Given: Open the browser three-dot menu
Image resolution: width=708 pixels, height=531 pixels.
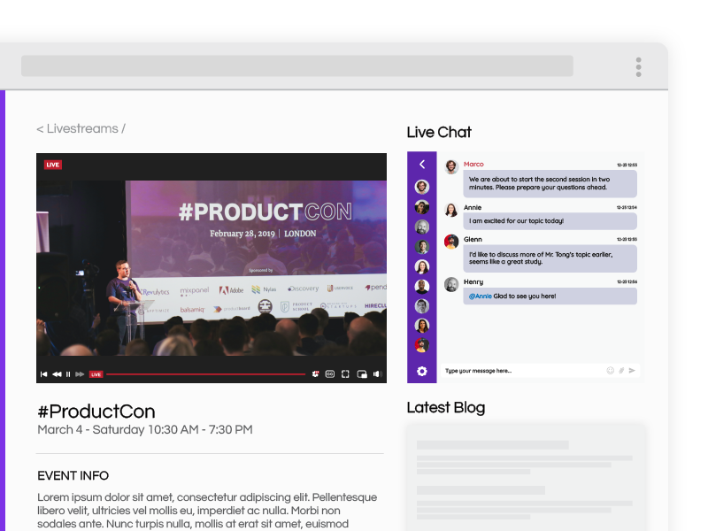Looking at the screenshot, I should click(x=638, y=67).
